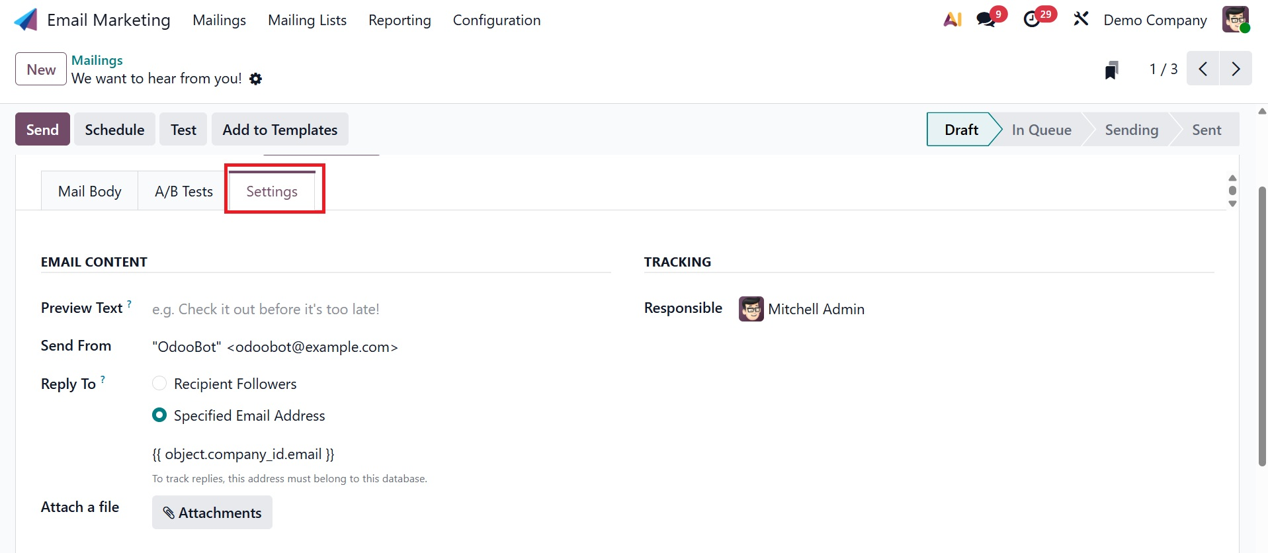
Task: Open Mitchell Admin responsible avatar
Action: tap(751, 309)
